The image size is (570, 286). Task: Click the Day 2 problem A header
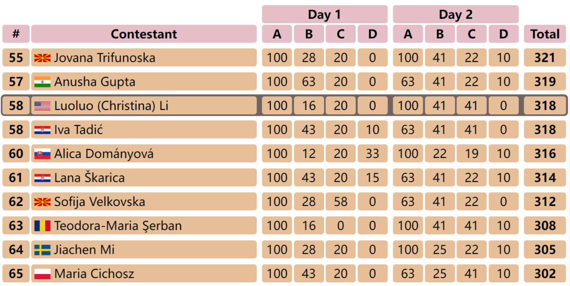(x=408, y=34)
